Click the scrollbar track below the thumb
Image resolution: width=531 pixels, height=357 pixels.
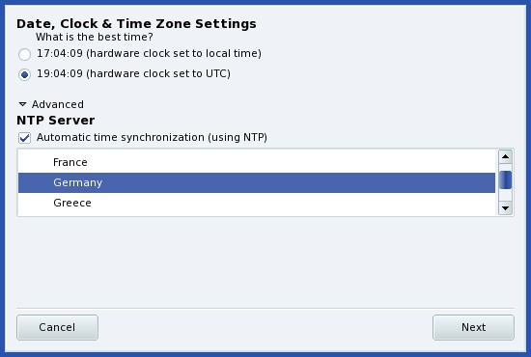505,195
